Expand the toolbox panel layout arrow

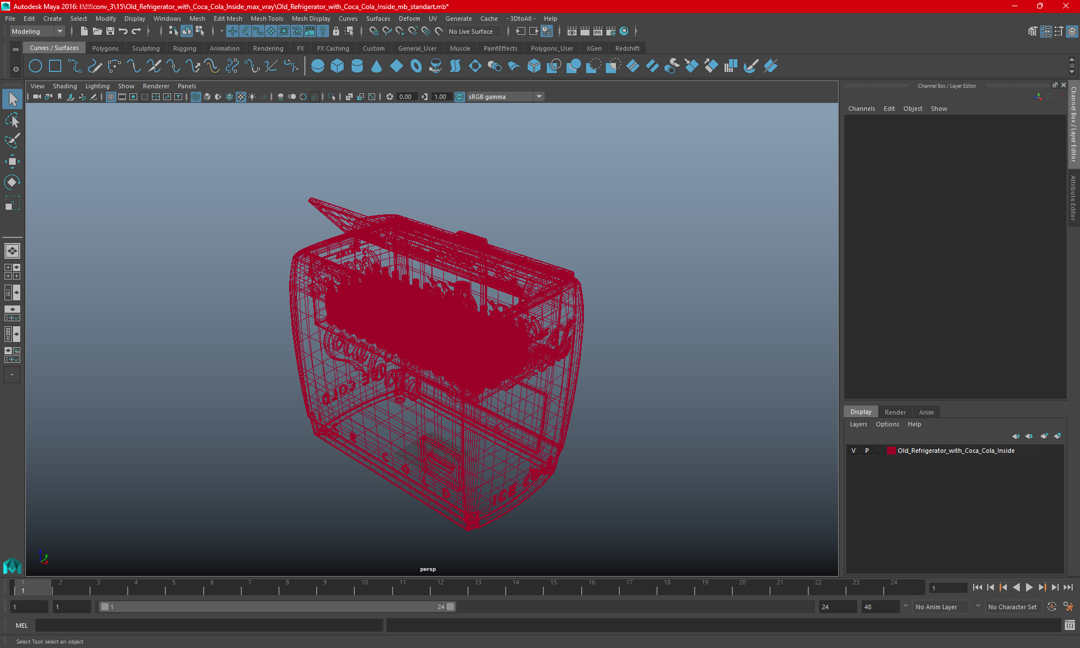(12, 375)
